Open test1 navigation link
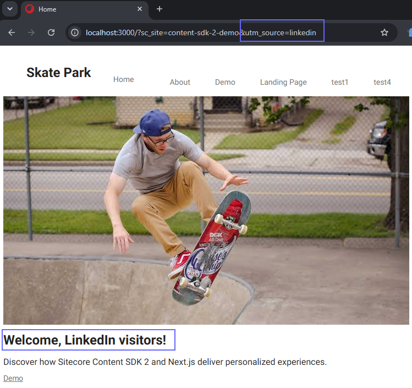This screenshot has height=388, width=412. click(339, 82)
